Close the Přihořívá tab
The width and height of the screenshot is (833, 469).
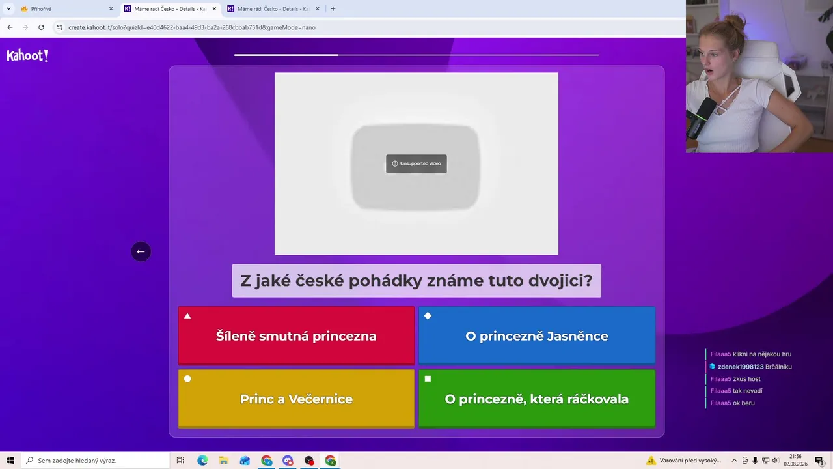pos(111,9)
